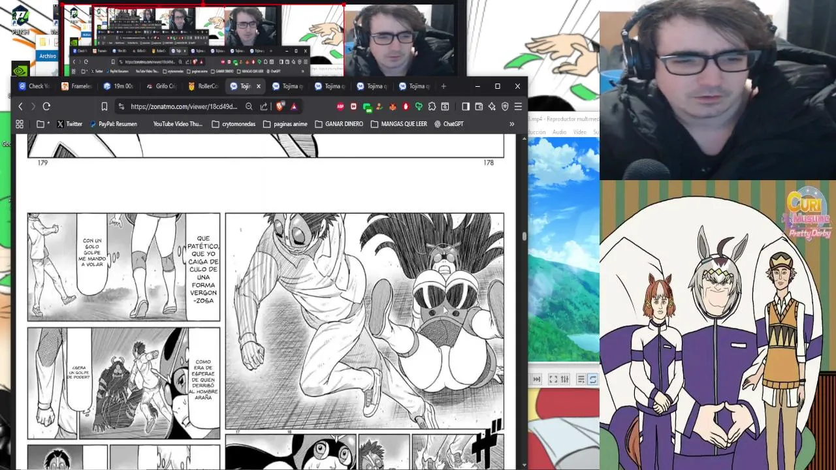Open extended settings sliders in VLC
This screenshot has height=470, width=836.
click(564, 379)
